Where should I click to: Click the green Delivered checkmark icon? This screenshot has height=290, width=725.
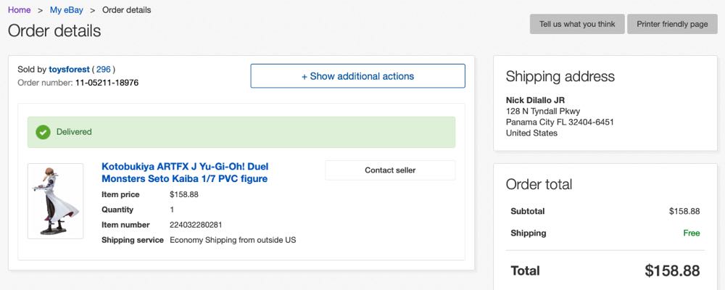pyautogui.click(x=43, y=132)
